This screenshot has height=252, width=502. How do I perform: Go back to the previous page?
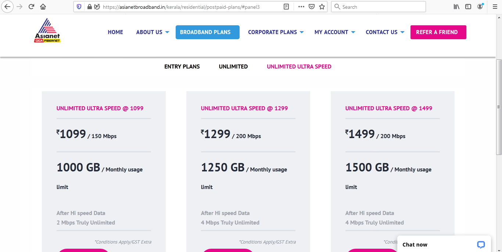7,7
